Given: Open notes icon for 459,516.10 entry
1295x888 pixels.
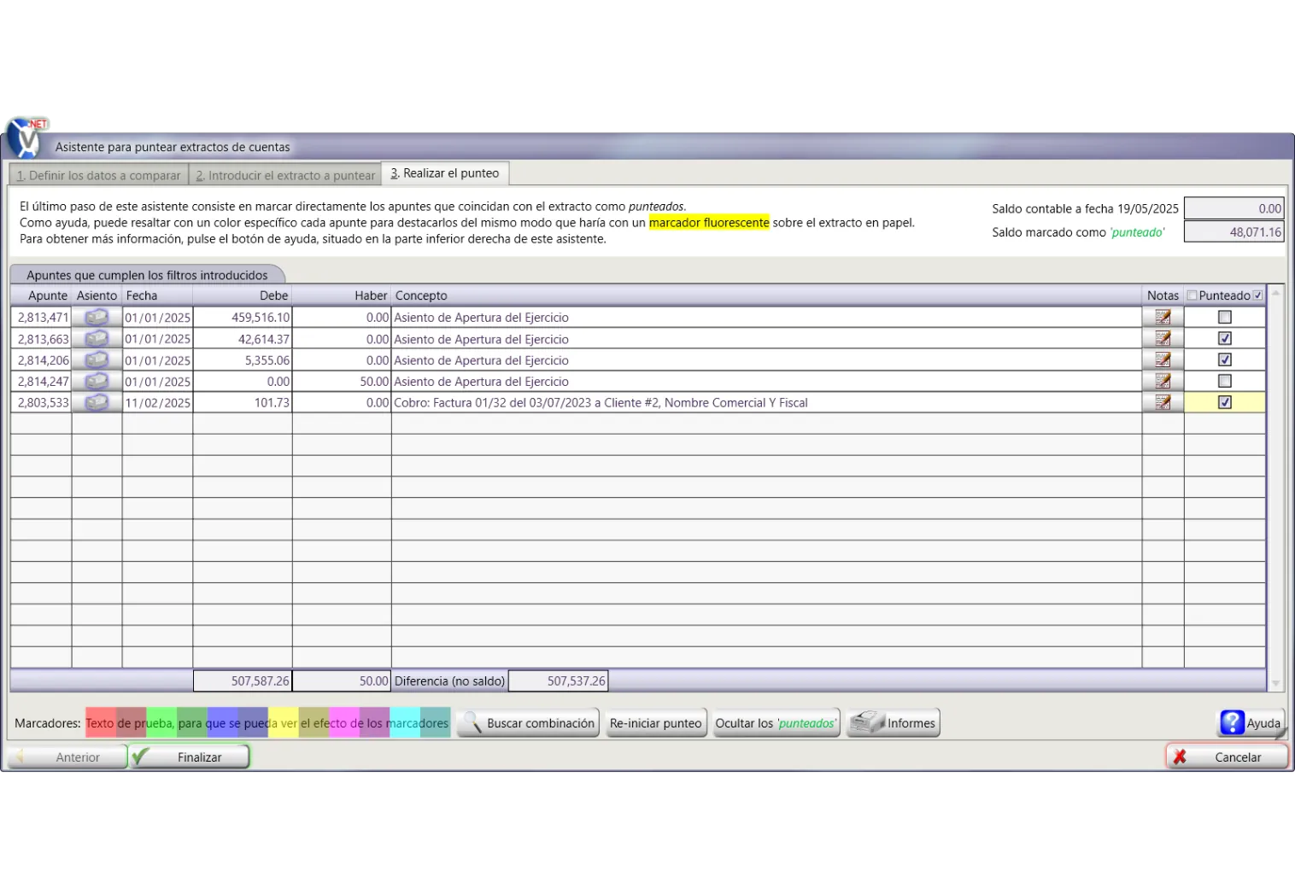Looking at the screenshot, I should pyautogui.click(x=1163, y=317).
